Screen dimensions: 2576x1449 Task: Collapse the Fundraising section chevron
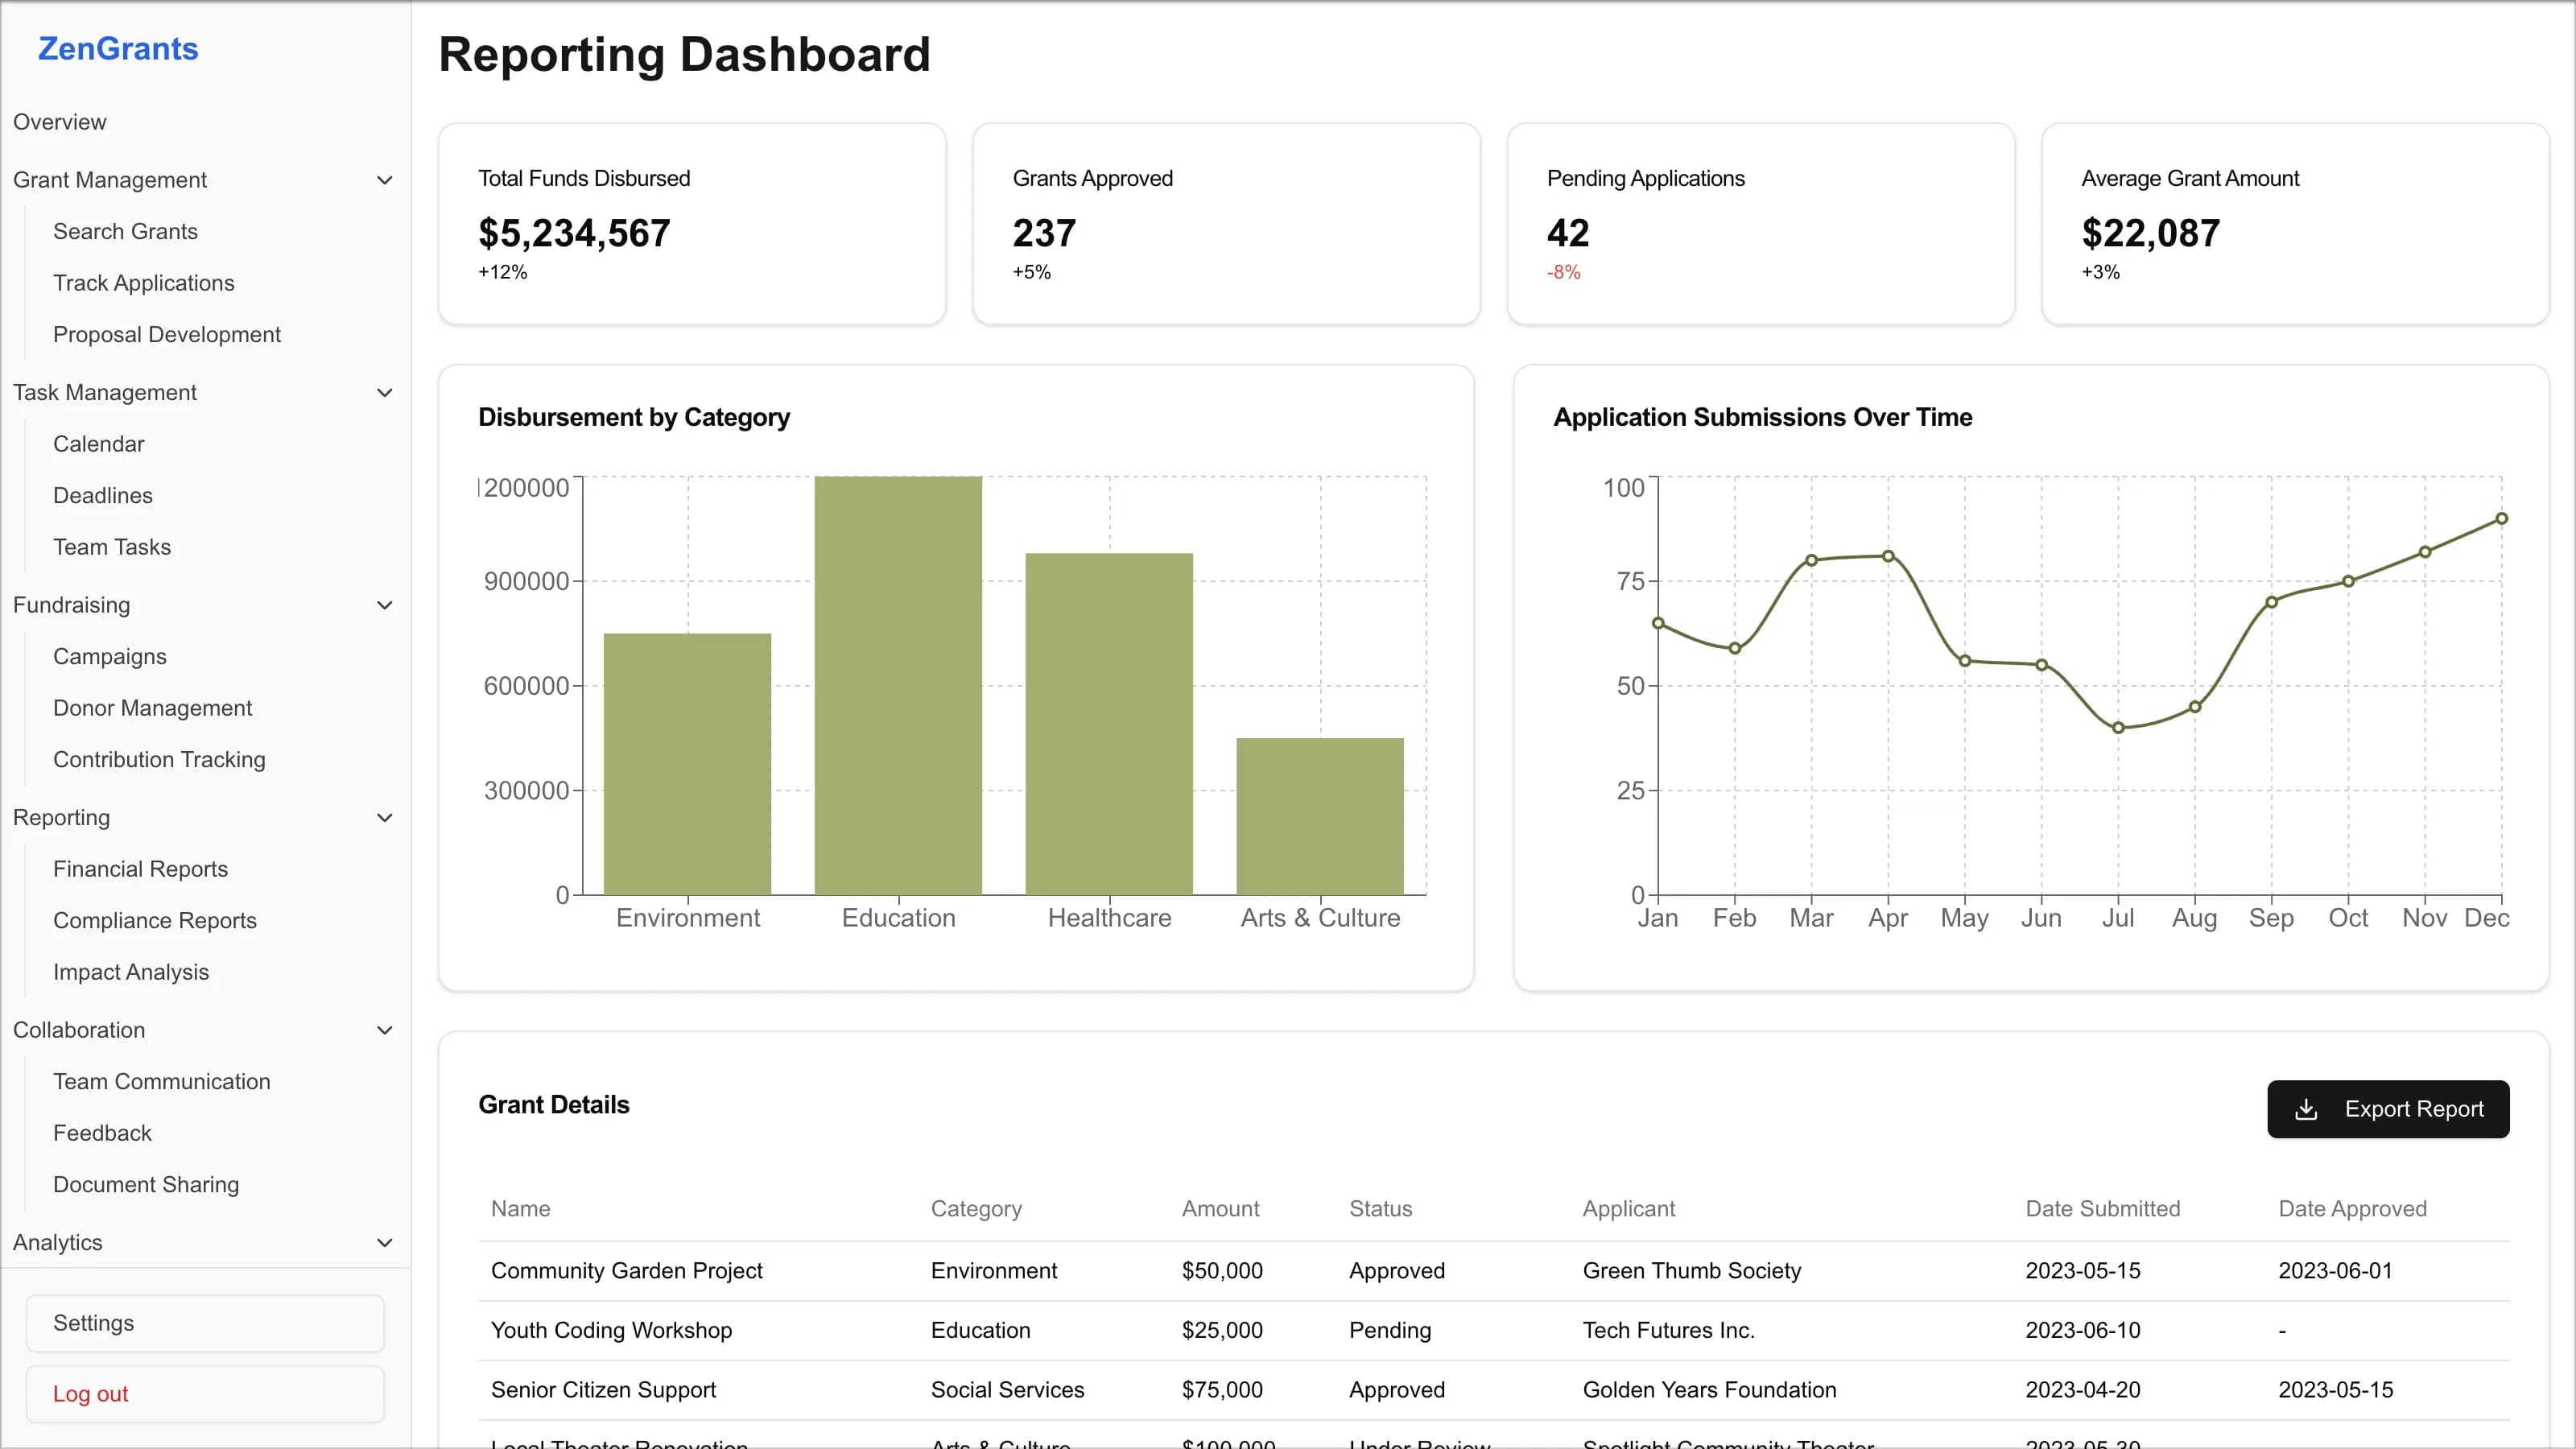click(x=384, y=605)
